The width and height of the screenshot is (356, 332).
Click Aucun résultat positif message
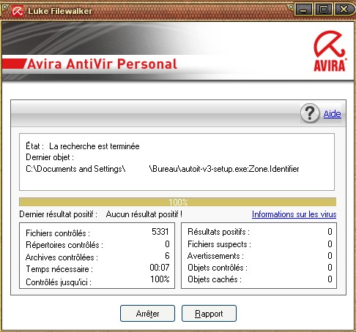(144, 214)
